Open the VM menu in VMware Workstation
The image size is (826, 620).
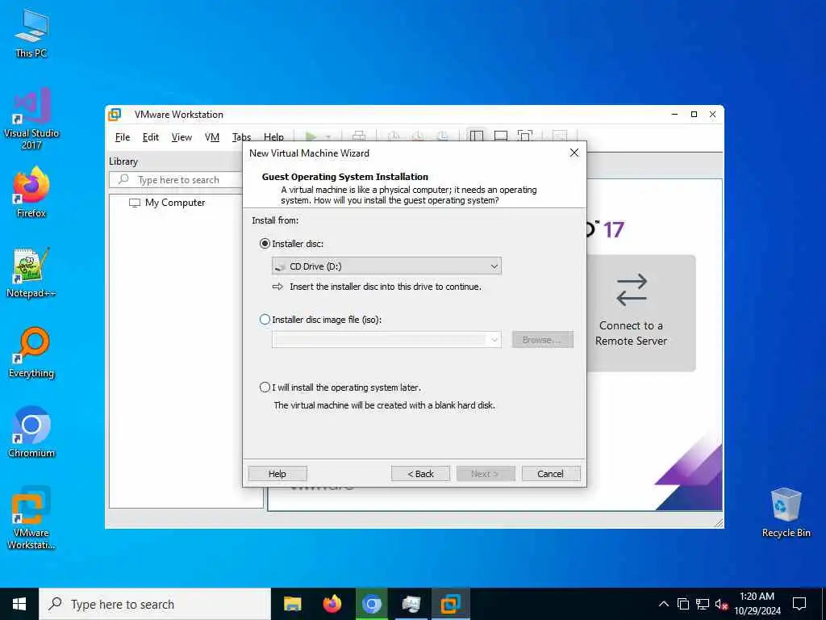tap(212, 137)
